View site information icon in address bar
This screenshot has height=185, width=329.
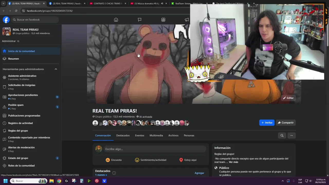coord(23,11)
